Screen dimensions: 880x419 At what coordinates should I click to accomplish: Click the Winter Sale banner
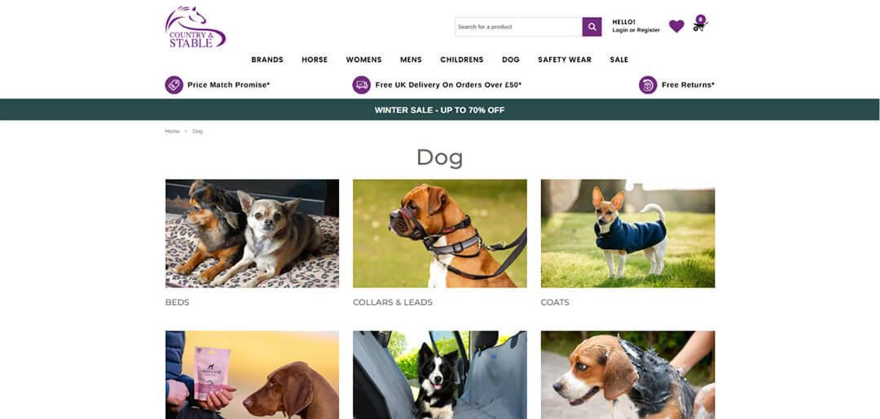click(x=440, y=110)
